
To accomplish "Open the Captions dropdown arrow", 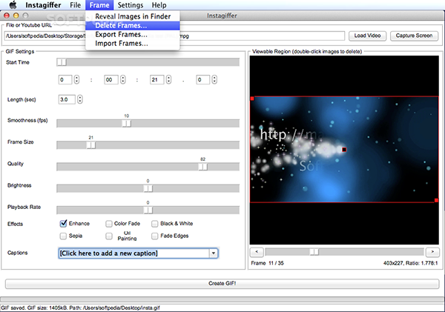I will tap(214, 253).
